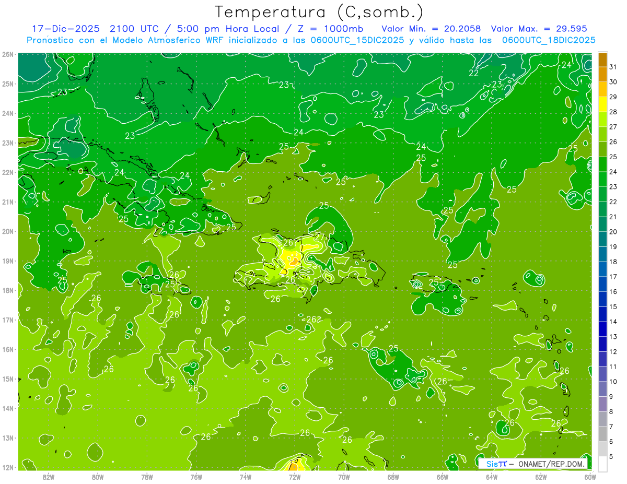Click the "18" color scale label

point(613,262)
